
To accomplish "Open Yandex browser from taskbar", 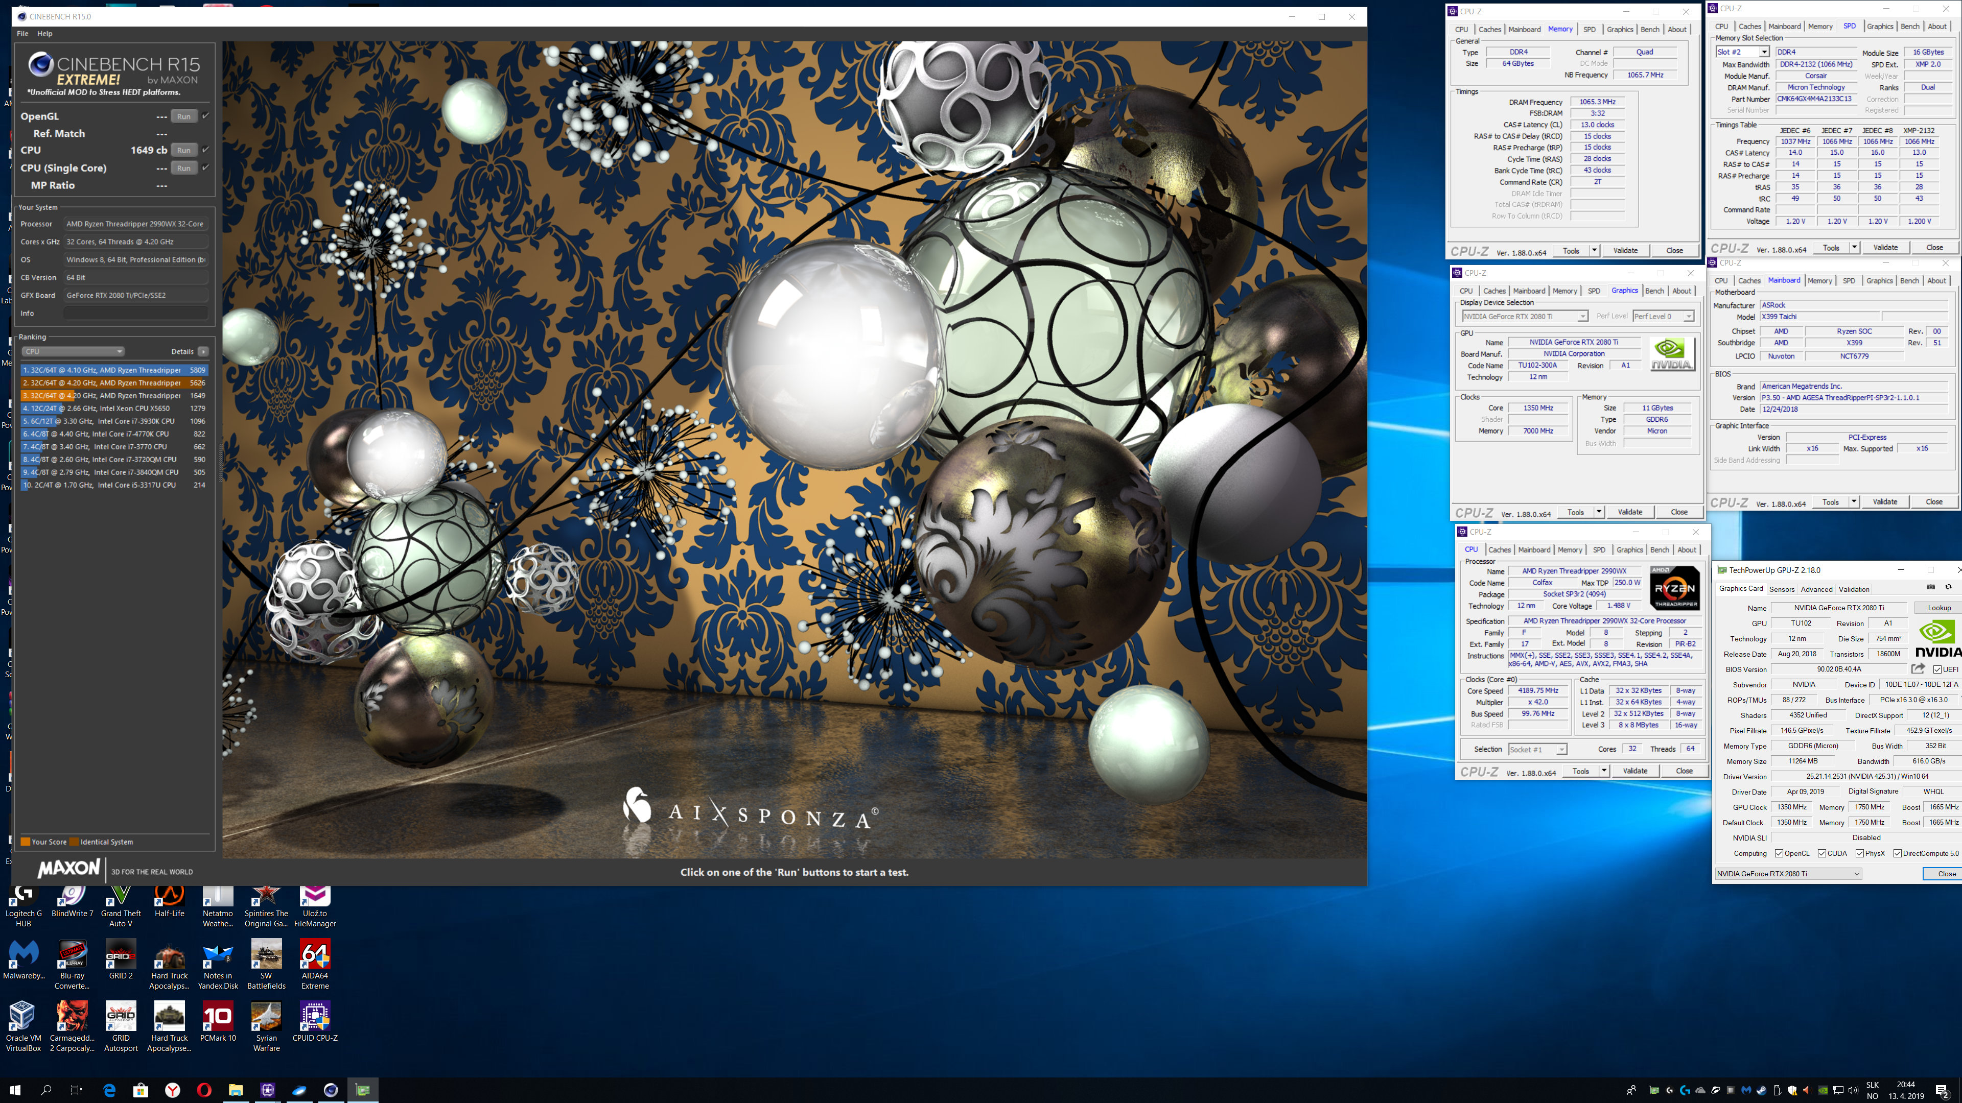I will point(173,1090).
